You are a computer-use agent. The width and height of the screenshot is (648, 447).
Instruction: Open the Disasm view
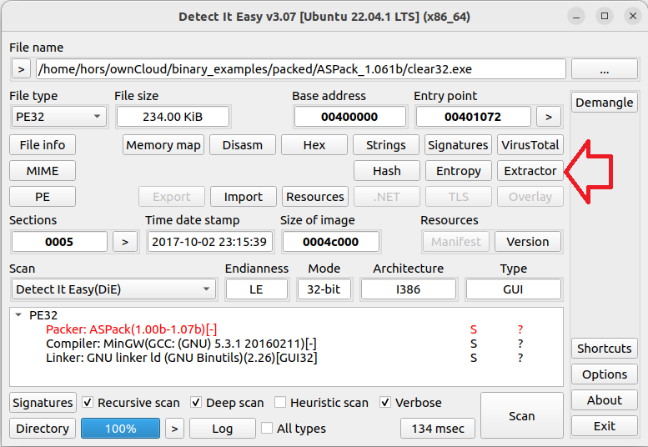pyautogui.click(x=243, y=145)
